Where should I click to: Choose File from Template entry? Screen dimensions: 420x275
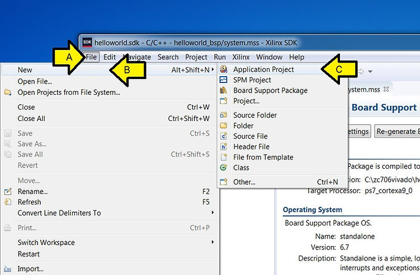coord(263,157)
